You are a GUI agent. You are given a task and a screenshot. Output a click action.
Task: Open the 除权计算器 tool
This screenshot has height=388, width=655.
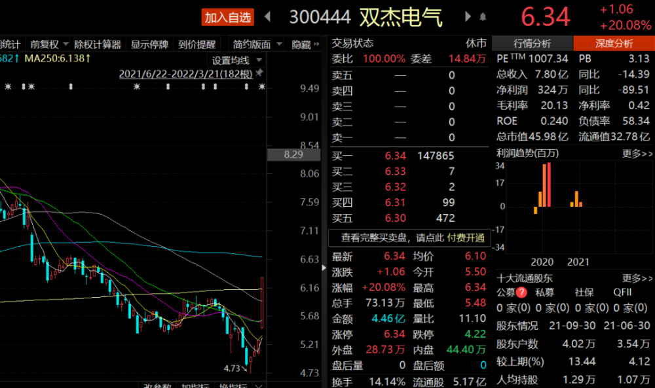tap(98, 44)
